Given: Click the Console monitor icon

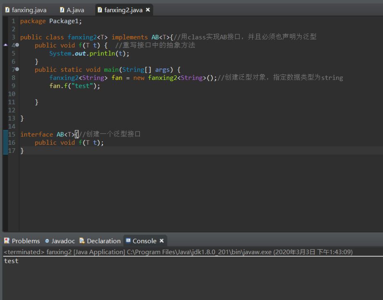Looking at the screenshot, I should coord(128,241).
